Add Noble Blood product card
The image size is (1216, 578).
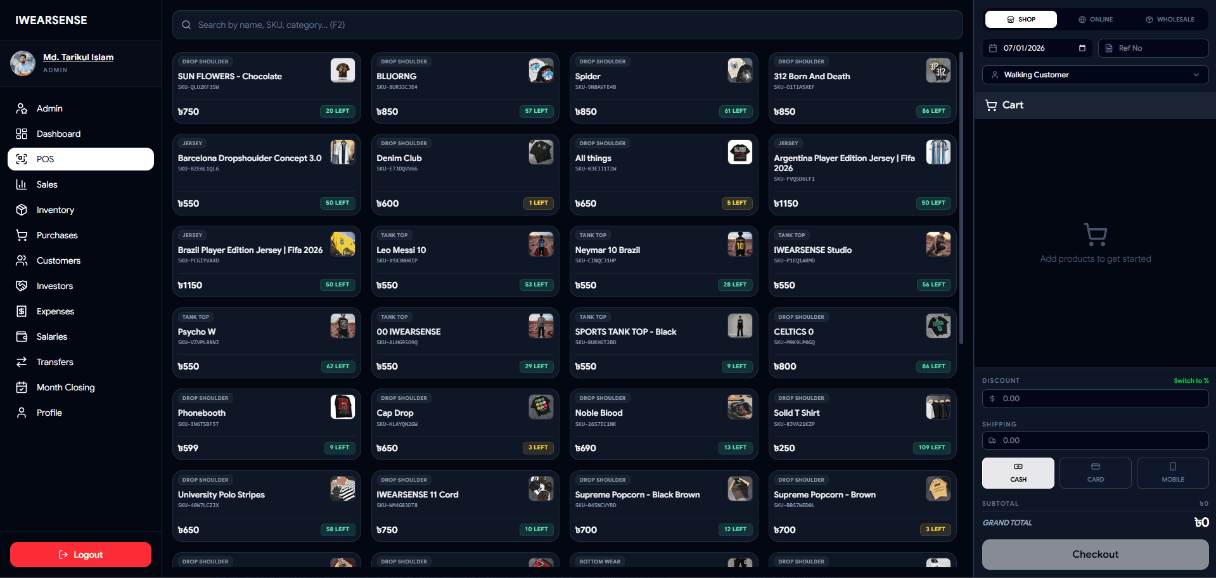point(664,424)
